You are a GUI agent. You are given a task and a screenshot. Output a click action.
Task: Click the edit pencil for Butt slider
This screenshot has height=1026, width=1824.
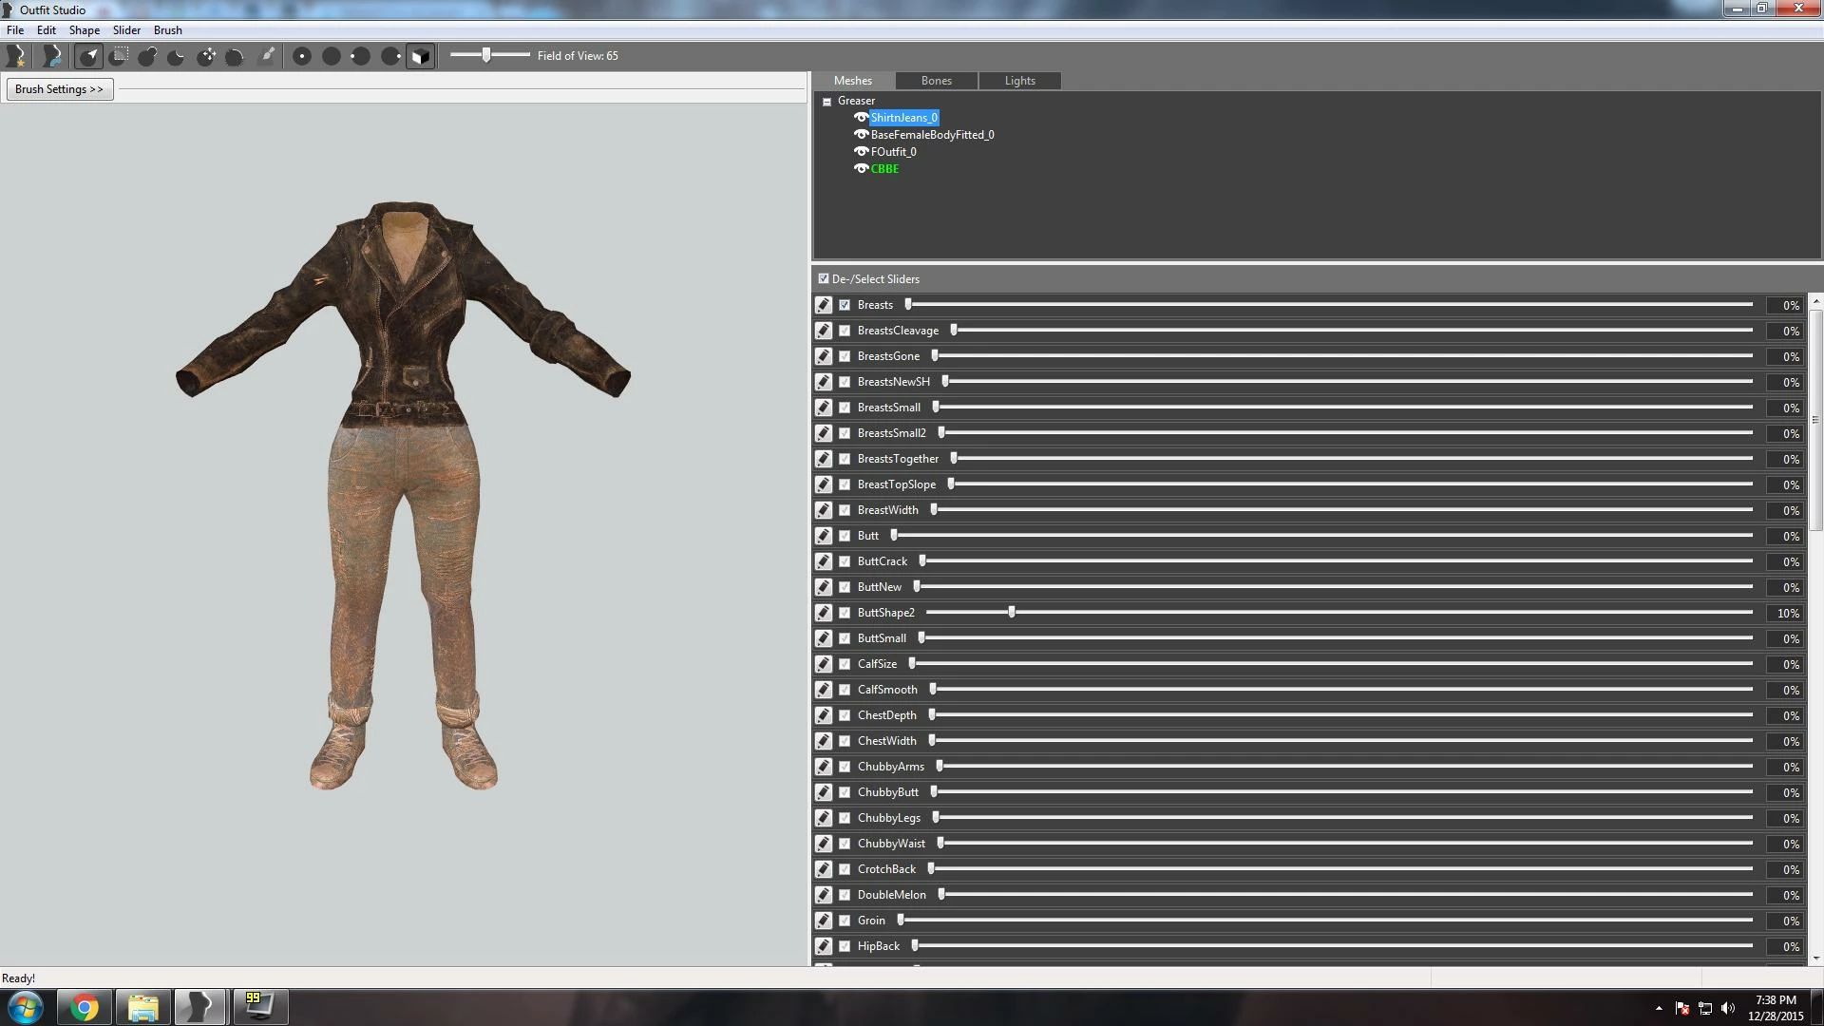[824, 536]
